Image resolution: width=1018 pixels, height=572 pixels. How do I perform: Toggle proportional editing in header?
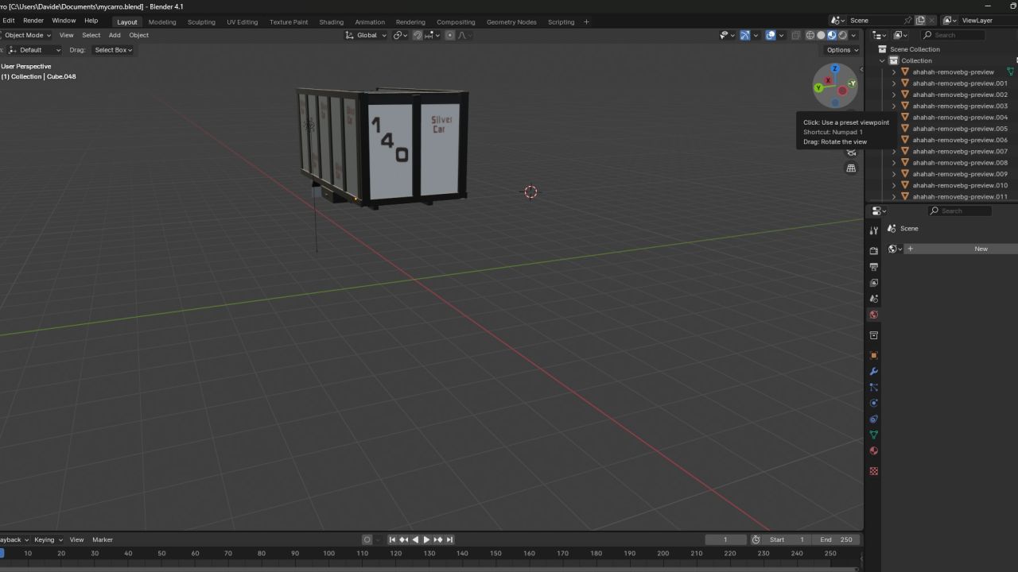pyautogui.click(x=450, y=35)
